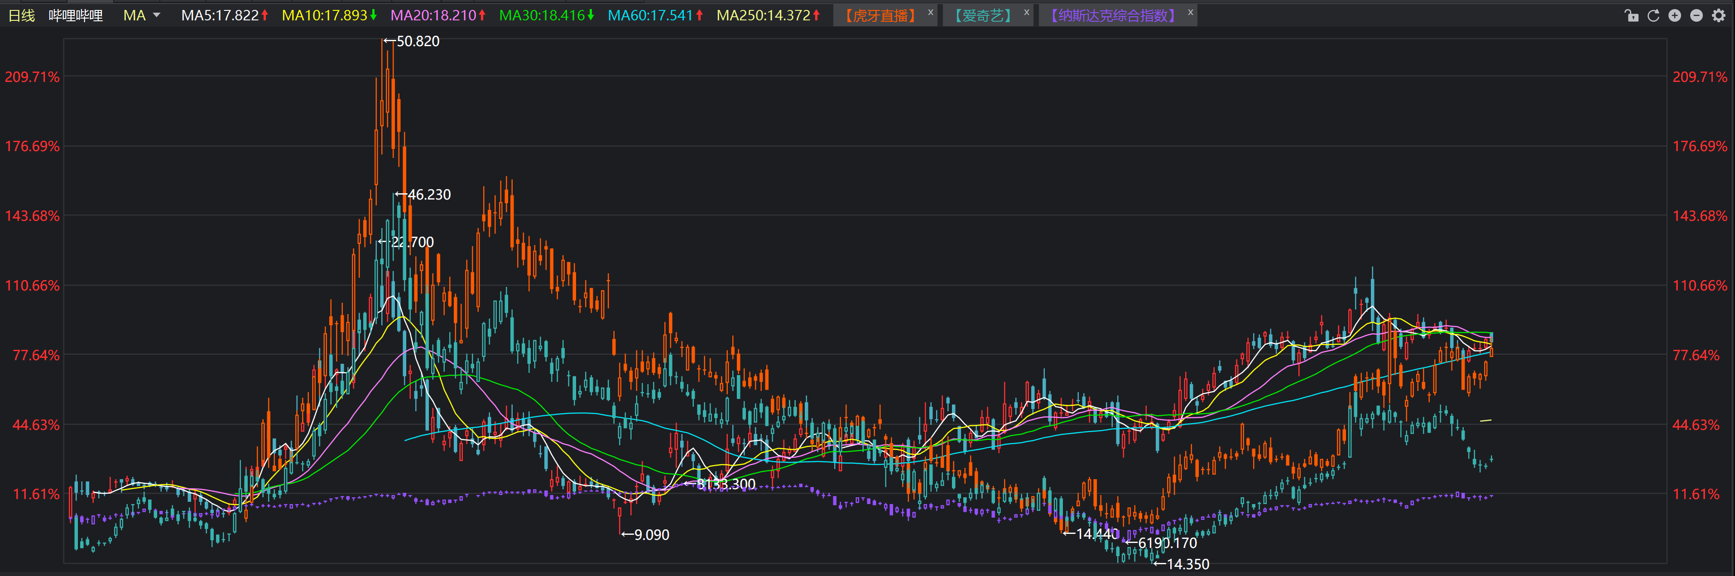
Task: Click the MA60:17.541 indicator value
Action: 656,15
